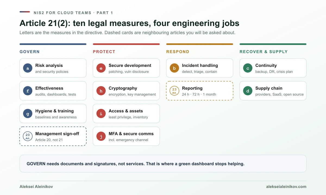The width and height of the screenshot is (326, 195).
Task: Select the 'Supply chain' card title
Action: click(x=269, y=88)
